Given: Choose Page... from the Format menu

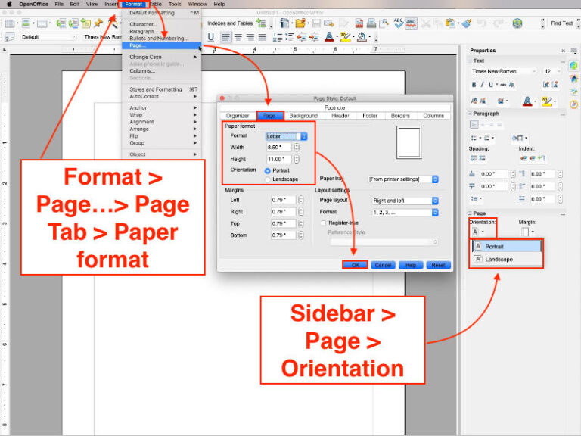Looking at the screenshot, I should click(138, 45).
